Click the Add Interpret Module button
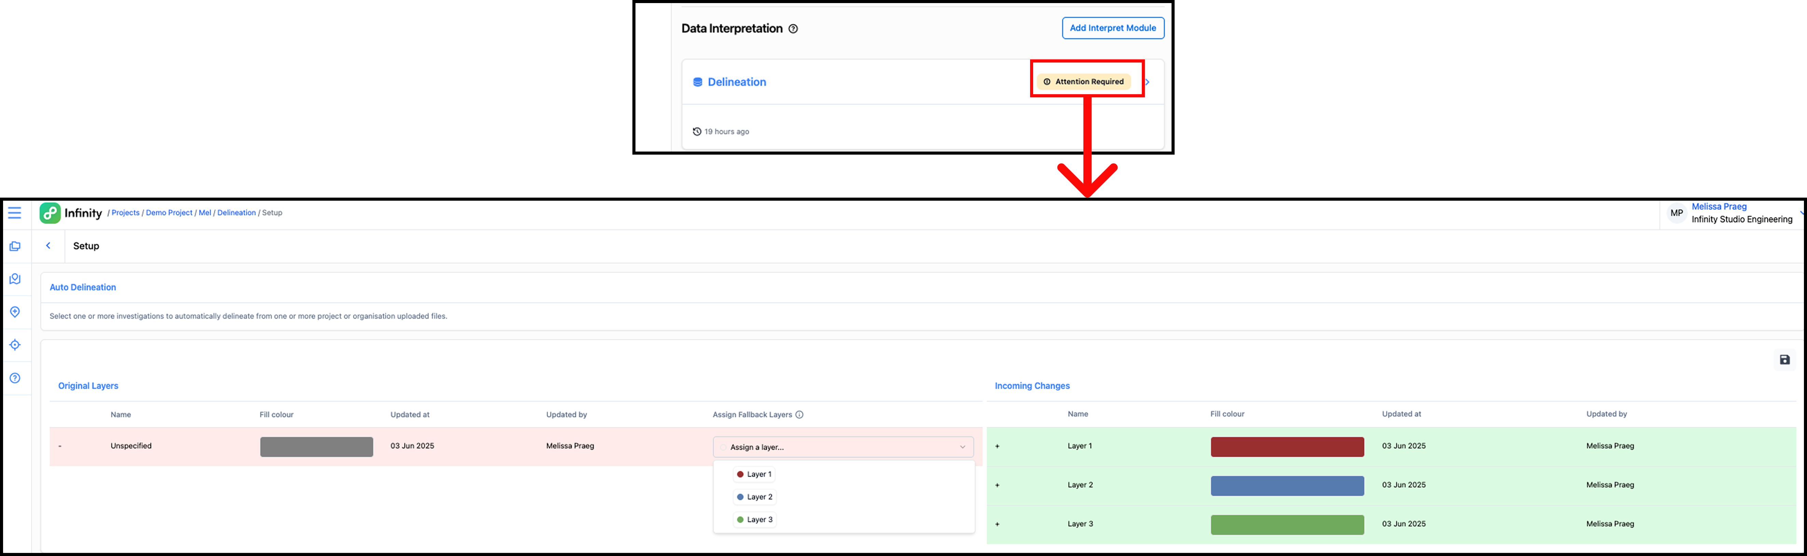 pos(1112,28)
